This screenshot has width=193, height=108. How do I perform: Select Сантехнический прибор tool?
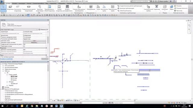click(148, 8)
